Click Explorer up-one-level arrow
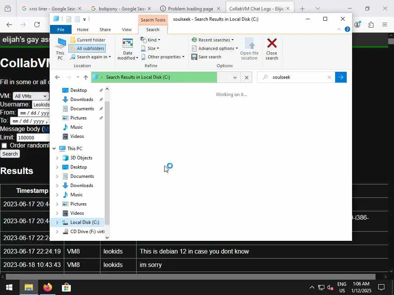Screen dimensions: 394x295 tap(86, 77)
